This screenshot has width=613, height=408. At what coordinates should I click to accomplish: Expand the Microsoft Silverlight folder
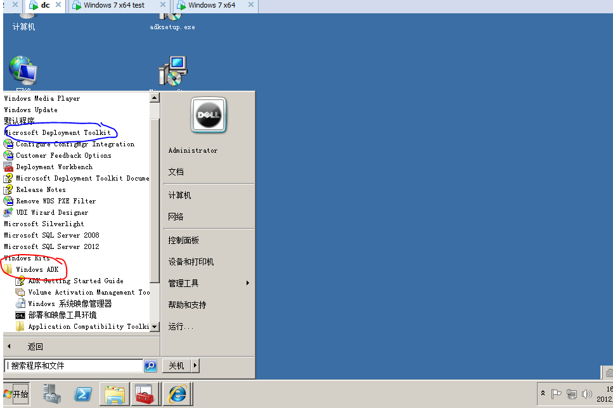44,224
